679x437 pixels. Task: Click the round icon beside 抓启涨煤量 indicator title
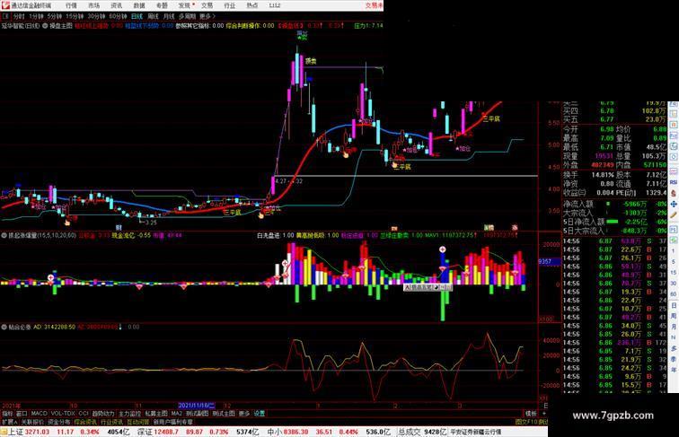tap(4, 235)
